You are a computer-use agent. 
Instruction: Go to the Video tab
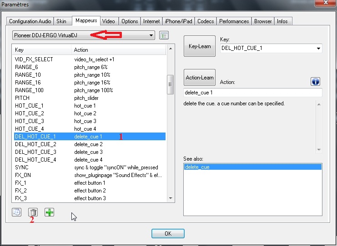pos(109,21)
